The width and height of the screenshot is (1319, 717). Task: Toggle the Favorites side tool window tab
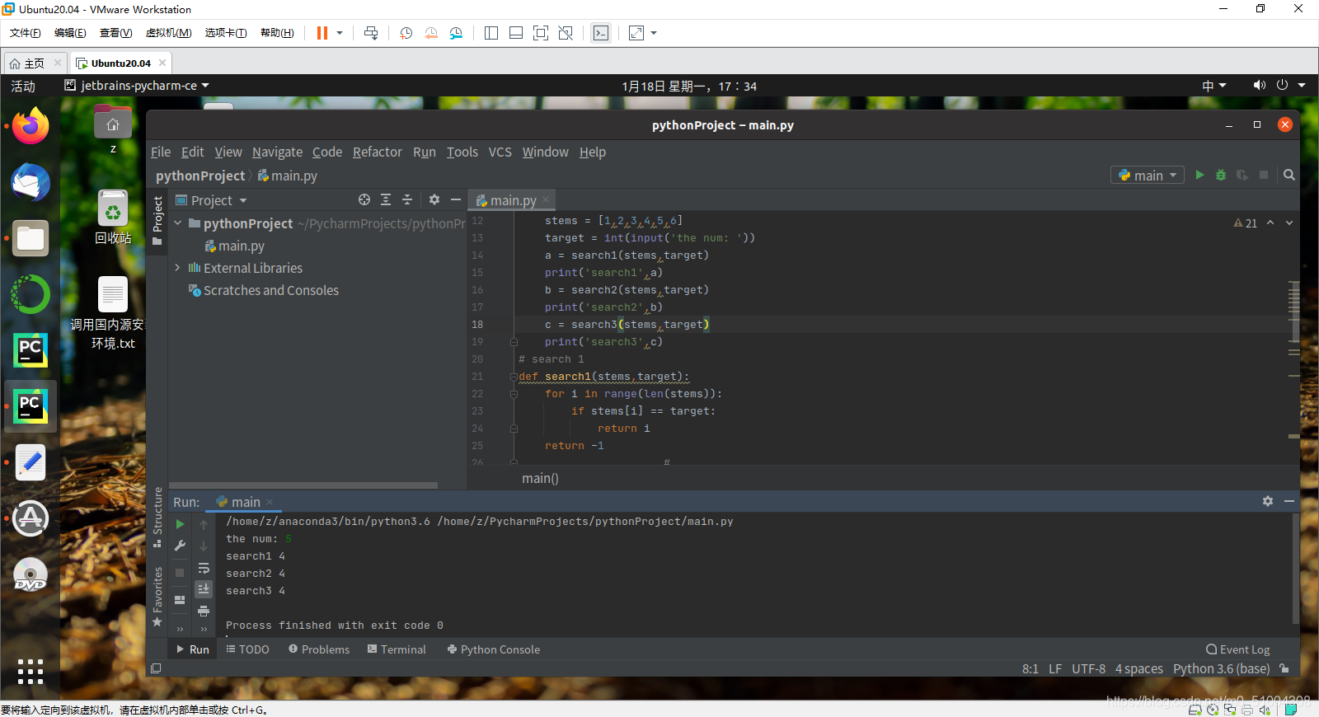coord(157,597)
